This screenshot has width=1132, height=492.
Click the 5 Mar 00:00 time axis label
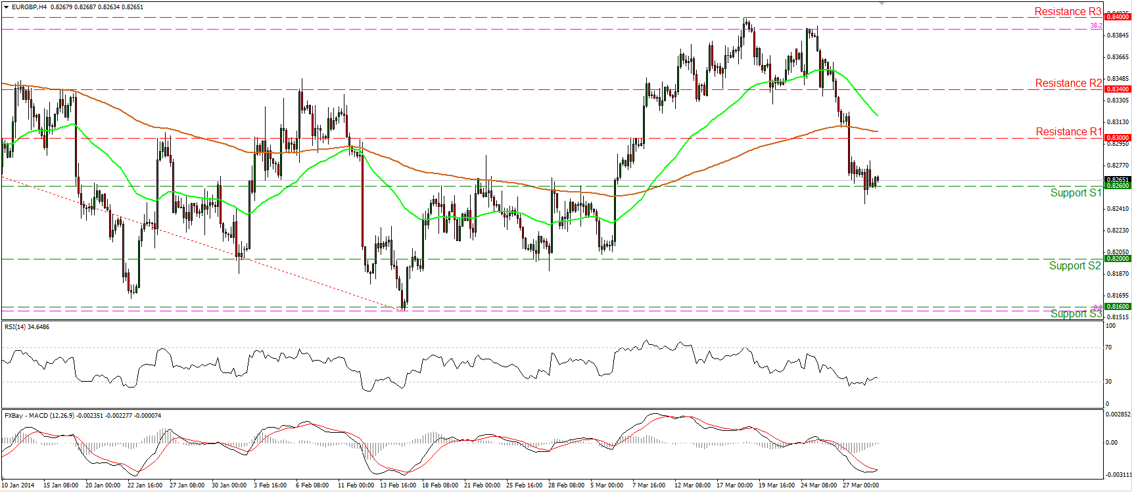[x=607, y=485]
